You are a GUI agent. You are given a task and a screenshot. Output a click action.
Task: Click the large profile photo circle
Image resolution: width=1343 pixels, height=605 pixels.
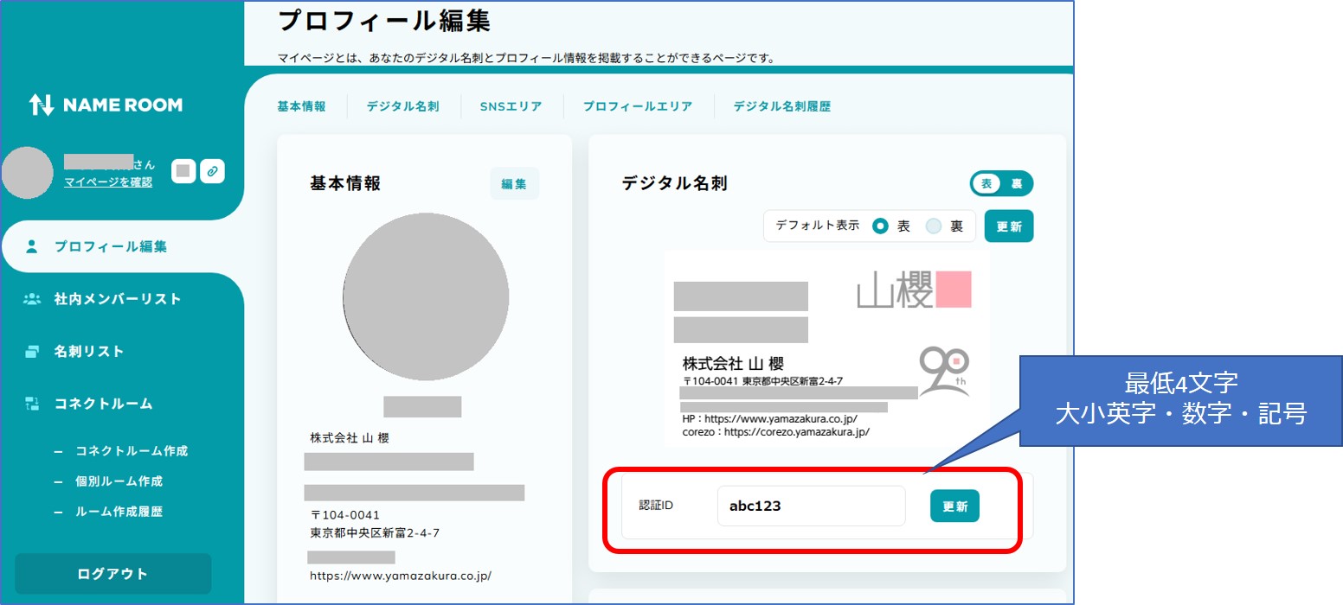click(426, 296)
